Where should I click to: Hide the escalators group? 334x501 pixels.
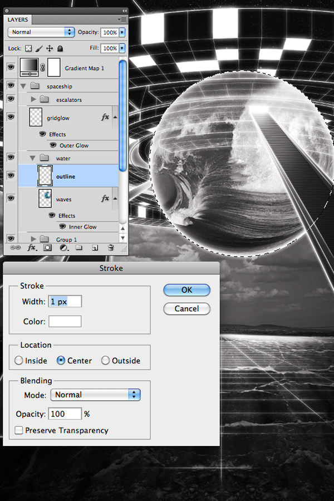coord(11,99)
